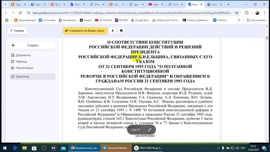Open the RUTUBE bookmark
The image size is (270, 152).
coord(121,20)
